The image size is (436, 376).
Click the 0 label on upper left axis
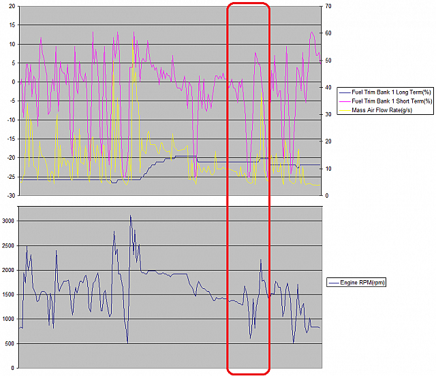14,82
